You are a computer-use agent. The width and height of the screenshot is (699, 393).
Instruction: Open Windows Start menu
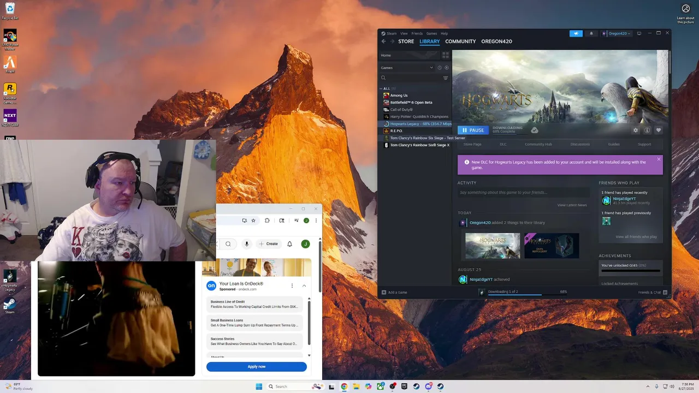[x=259, y=386]
